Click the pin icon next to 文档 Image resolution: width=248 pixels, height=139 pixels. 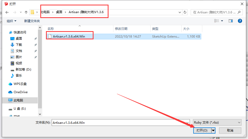36,51
